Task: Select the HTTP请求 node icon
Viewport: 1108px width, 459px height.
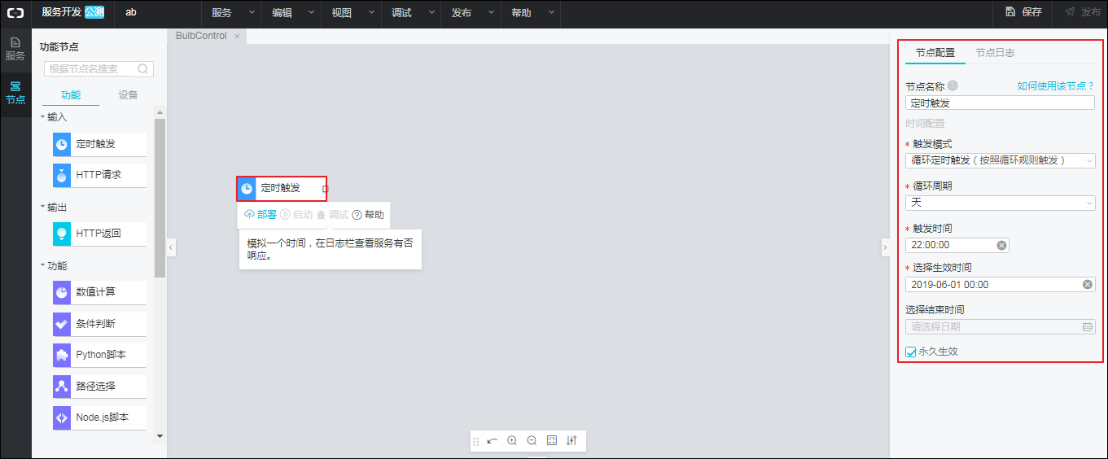Action: [63, 175]
